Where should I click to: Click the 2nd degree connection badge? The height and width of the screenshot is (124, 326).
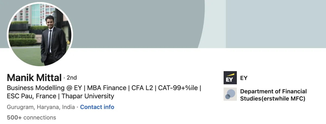coord(72,78)
